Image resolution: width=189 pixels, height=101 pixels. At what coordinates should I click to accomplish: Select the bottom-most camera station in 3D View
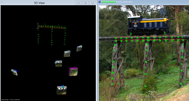point(61,90)
